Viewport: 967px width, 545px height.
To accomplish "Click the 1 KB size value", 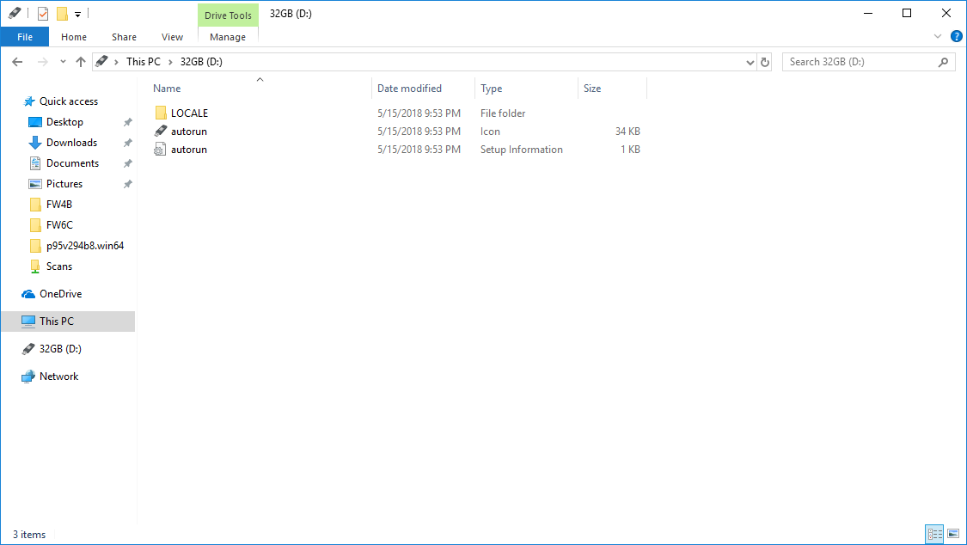I will [x=630, y=150].
